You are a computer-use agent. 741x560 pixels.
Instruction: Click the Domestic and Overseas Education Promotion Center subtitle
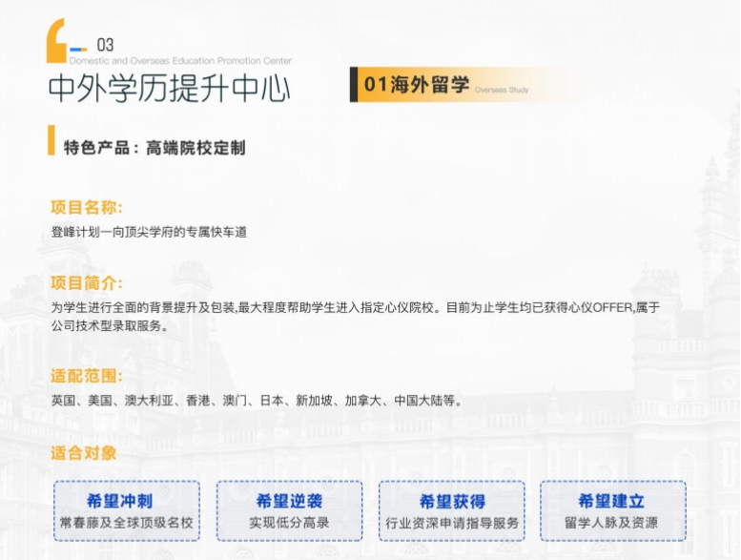(x=180, y=60)
